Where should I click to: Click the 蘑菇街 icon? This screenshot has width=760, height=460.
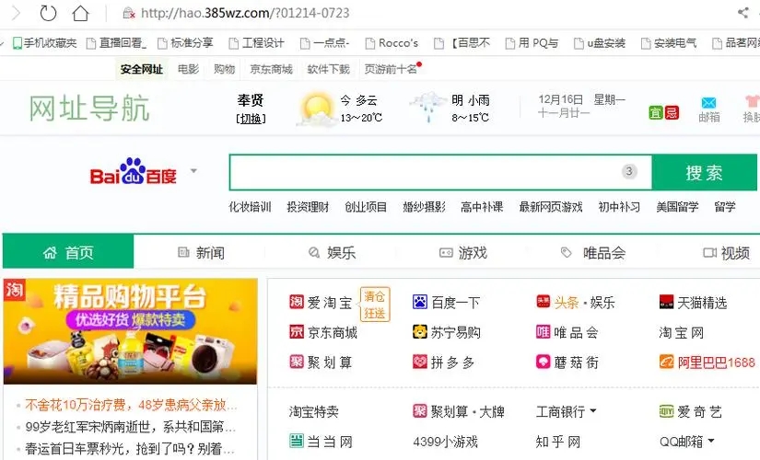[x=543, y=362]
